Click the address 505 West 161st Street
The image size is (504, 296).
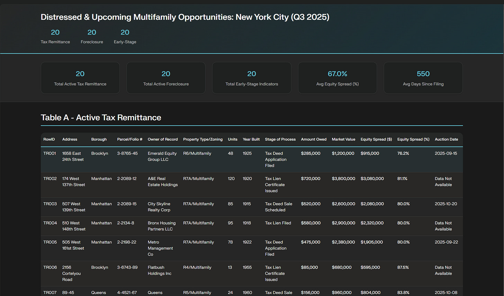[73, 245]
